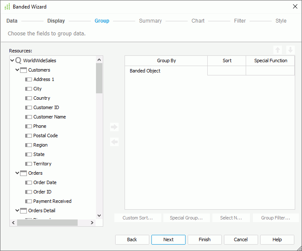Click the move up arrow icon

point(278,50)
